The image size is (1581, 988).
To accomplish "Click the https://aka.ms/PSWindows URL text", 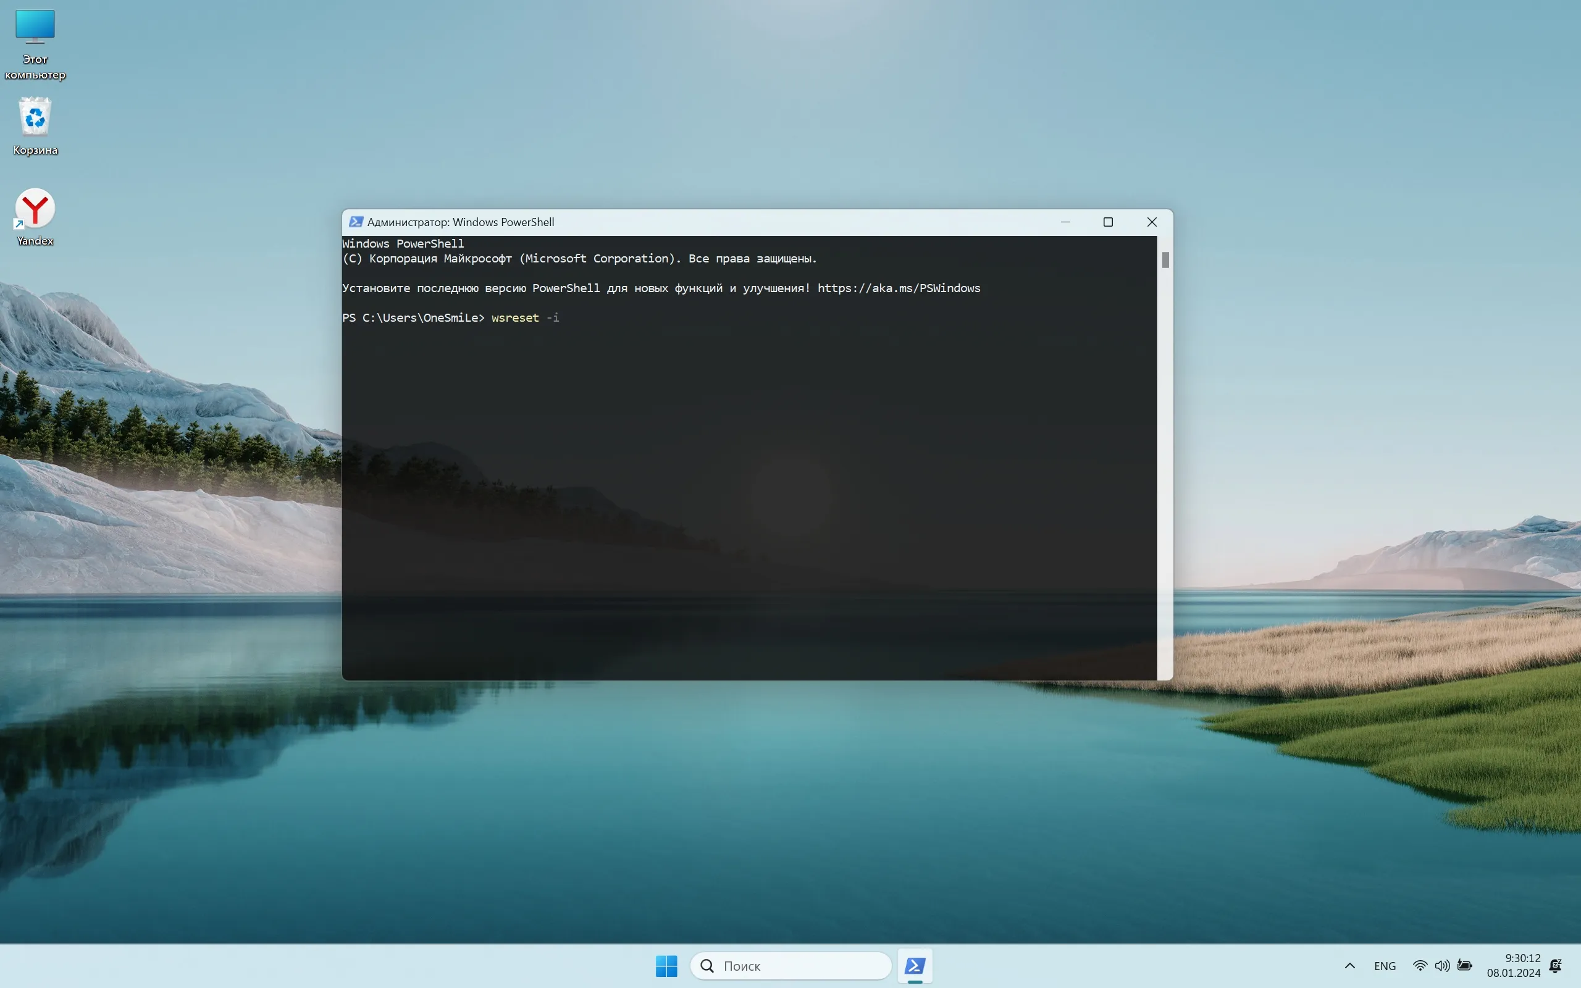I will tap(899, 288).
